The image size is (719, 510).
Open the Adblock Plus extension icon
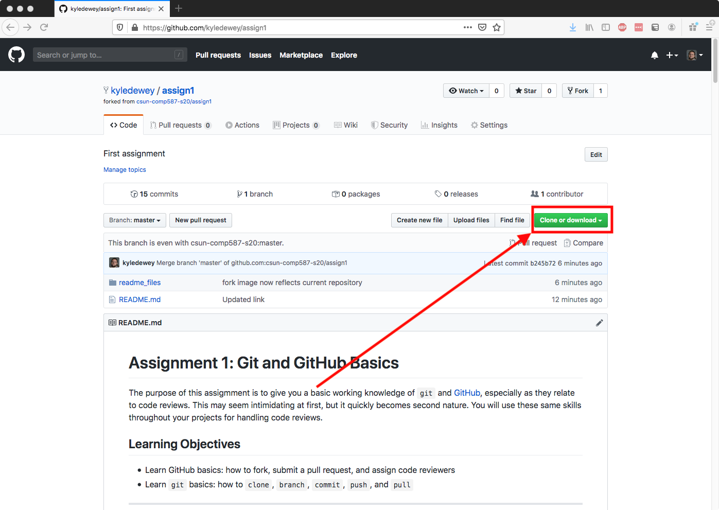point(622,27)
